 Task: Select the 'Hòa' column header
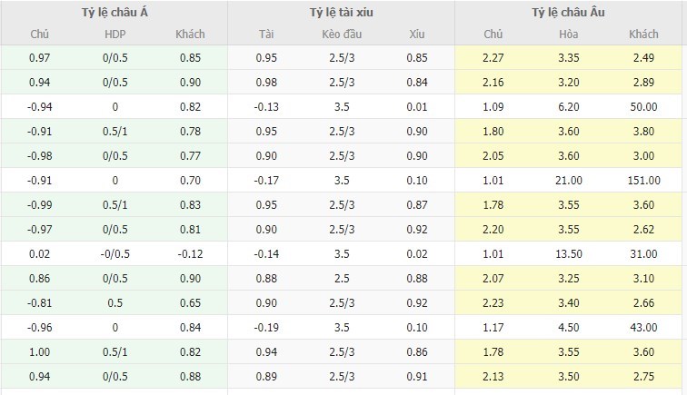569,35
